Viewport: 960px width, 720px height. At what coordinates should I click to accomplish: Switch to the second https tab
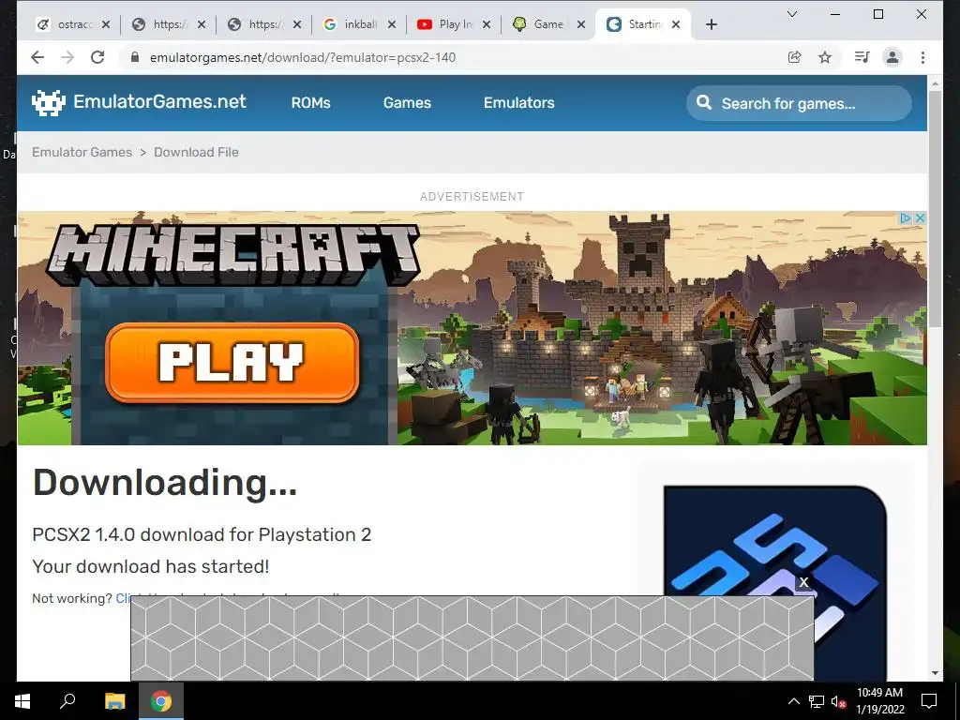coord(259,24)
